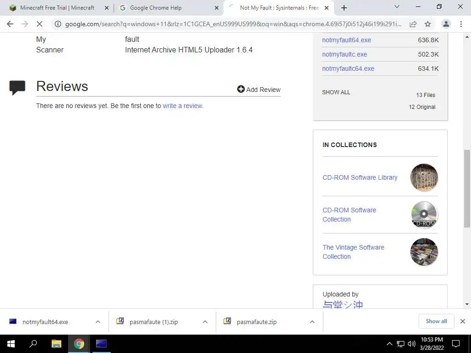471x353 pixels.
Task: Open taskbar search magnifier
Action: pos(33,344)
